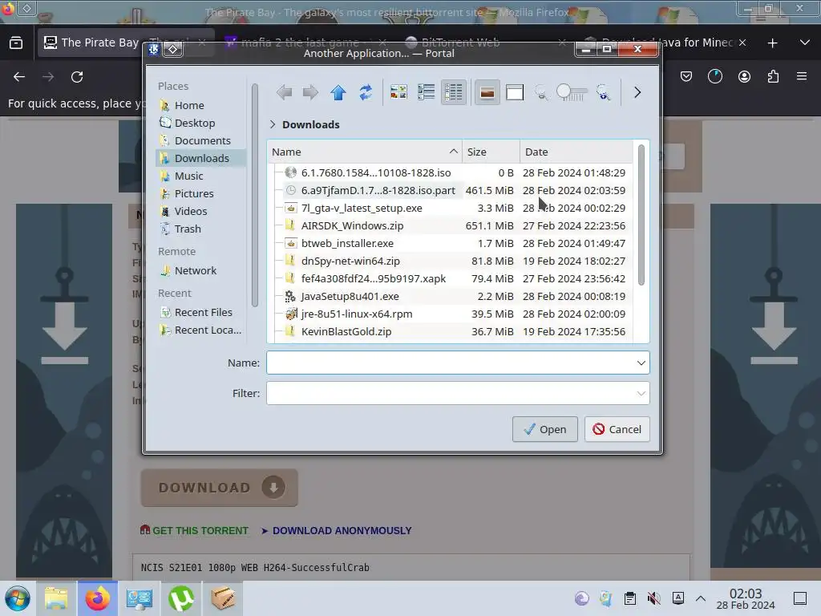The height and width of the screenshot is (616, 821).
Task: Sort file list by Date column
Action: (x=576, y=152)
